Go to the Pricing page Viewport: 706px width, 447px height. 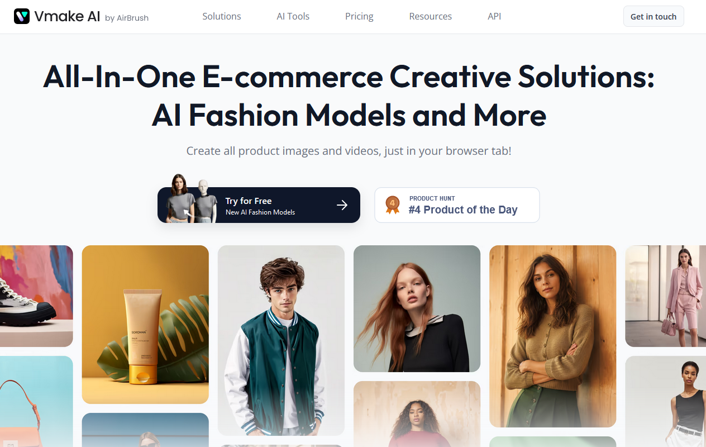(x=359, y=16)
